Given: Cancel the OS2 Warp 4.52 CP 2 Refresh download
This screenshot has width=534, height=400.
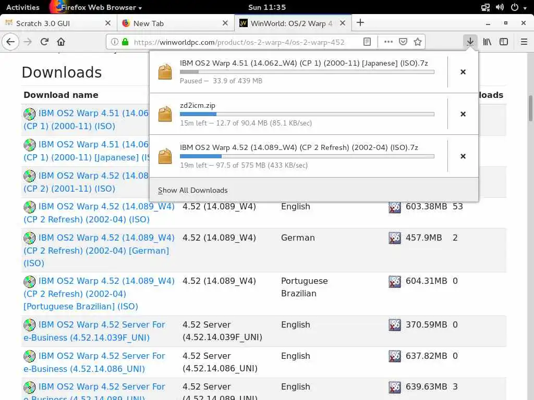Looking at the screenshot, I should [463, 156].
